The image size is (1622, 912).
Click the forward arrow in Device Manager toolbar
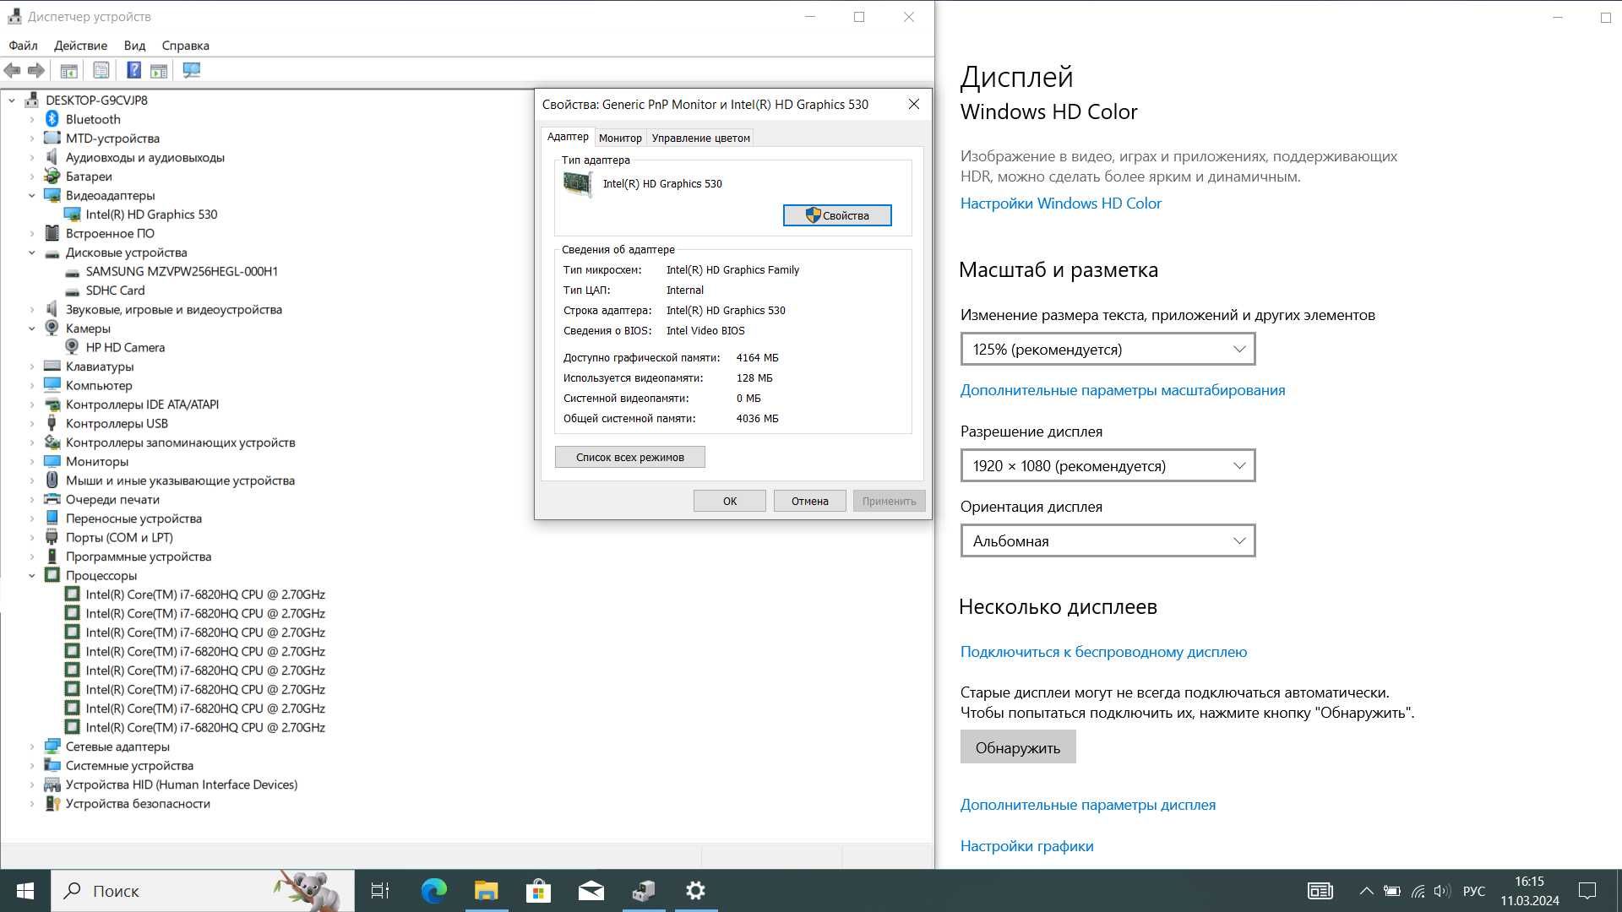point(35,70)
